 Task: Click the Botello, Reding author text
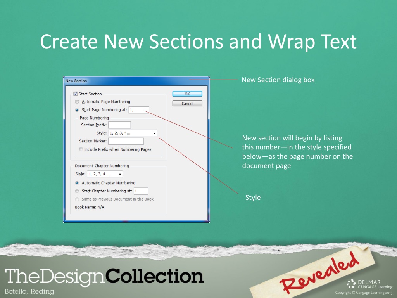point(29,291)
